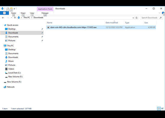Image resolution: width=165 pixels, height=118 pixels.
Task: Refresh the Downloads folder
Action: 136,18
